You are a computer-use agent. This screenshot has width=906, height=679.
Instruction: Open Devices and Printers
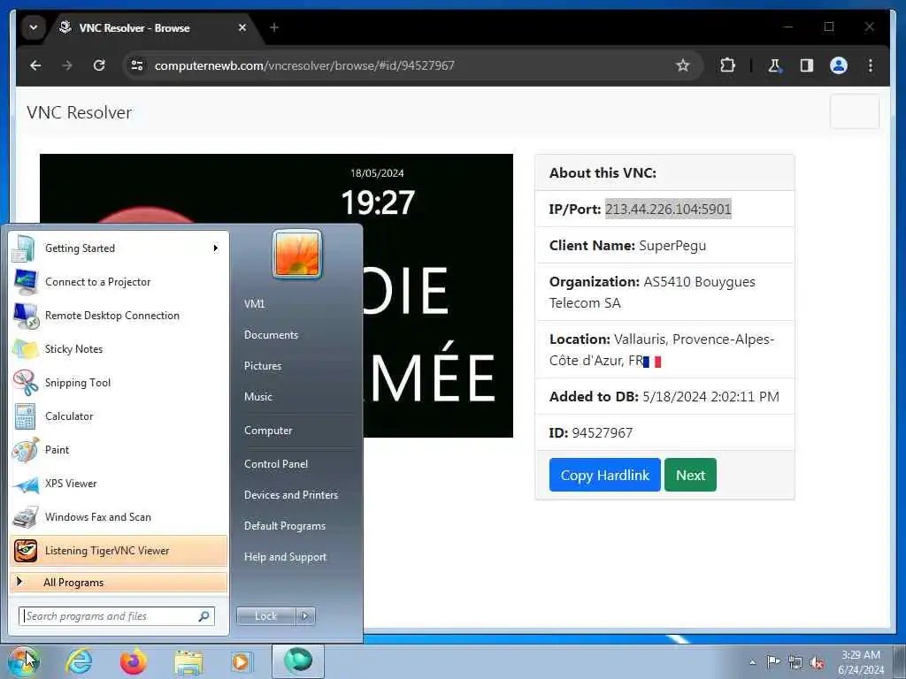coord(290,495)
